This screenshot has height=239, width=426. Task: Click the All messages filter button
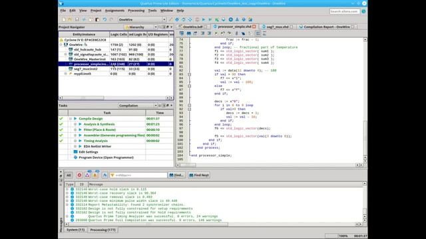pos(69,175)
